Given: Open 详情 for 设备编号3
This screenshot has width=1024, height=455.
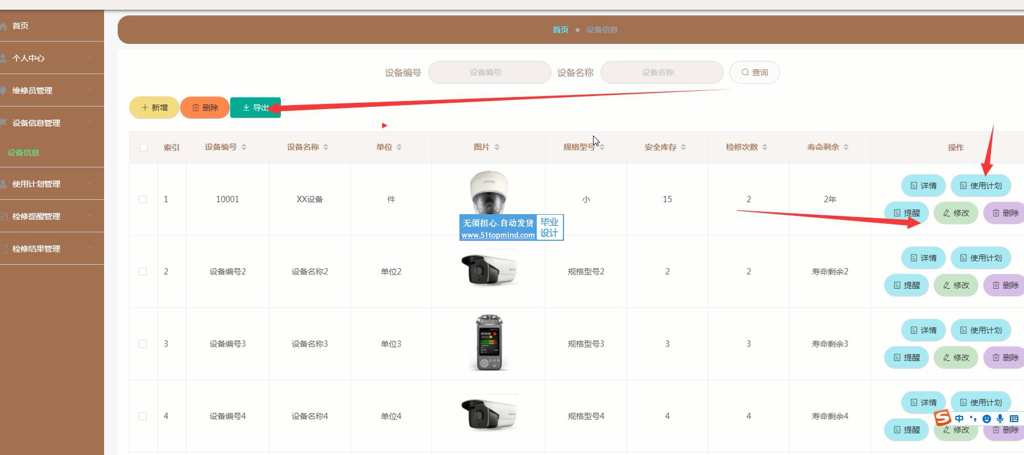Looking at the screenshot, I should tap(923, 330).
